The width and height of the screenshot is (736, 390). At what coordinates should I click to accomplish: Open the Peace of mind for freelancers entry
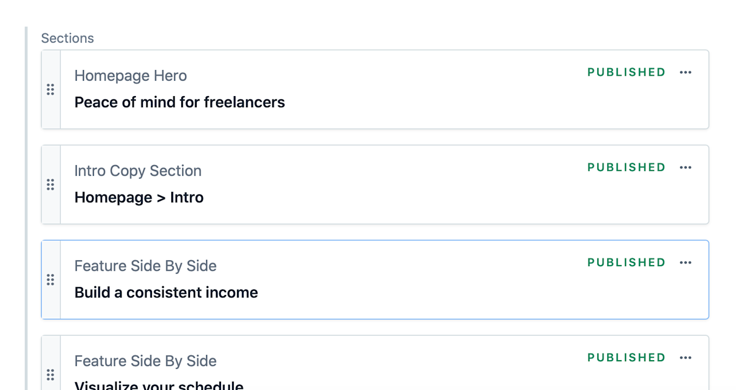coord(180,102)
